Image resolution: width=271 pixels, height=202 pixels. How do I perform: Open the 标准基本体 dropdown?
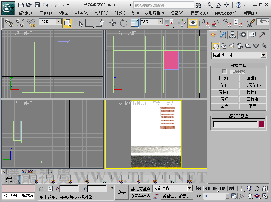pyautogui.click(x=263, y=55)
